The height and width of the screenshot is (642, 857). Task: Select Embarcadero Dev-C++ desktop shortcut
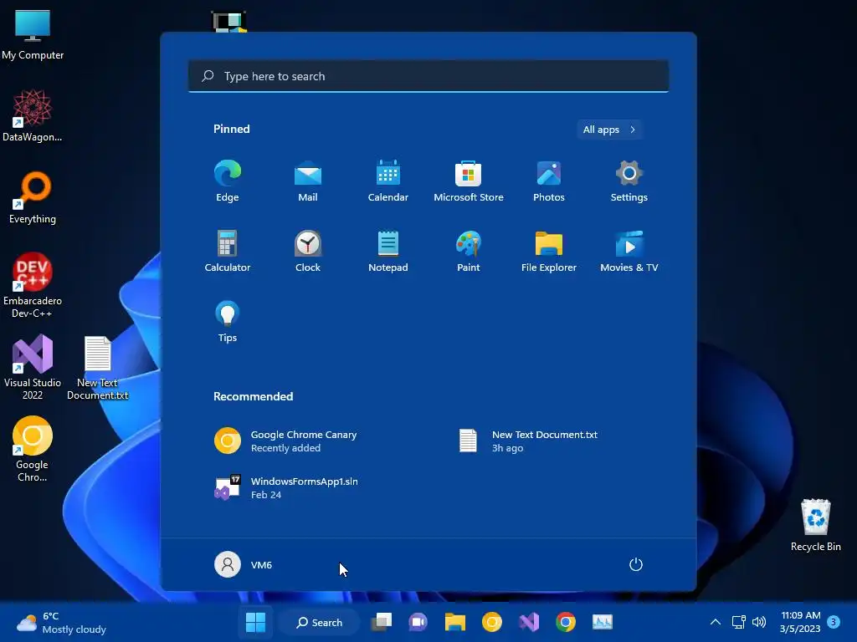(x=33, y=285)
